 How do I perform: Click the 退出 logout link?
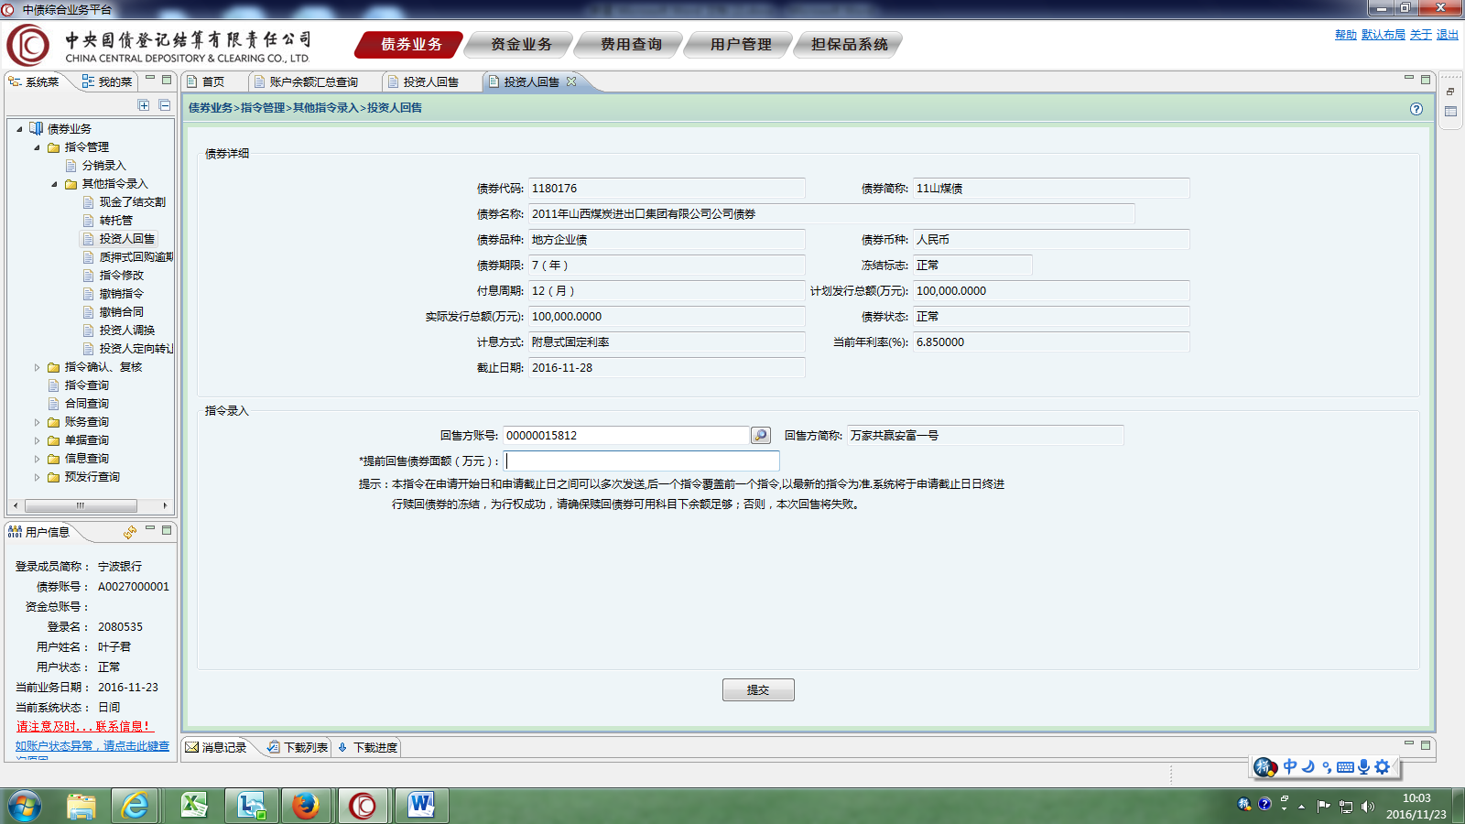point(1448,35)
